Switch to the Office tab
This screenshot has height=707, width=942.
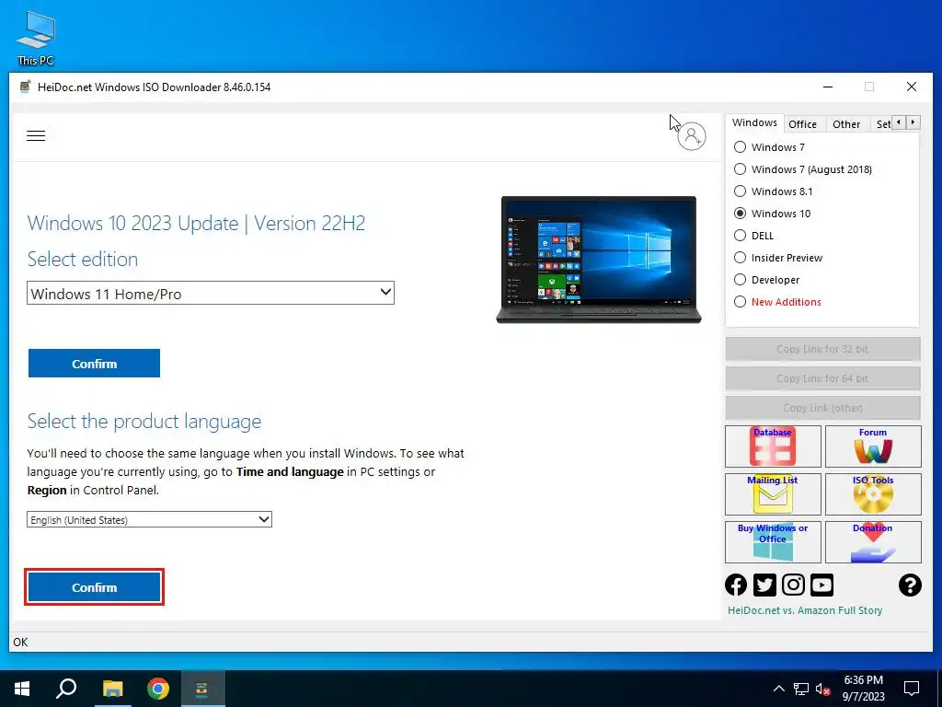click(x=802, y=124)
